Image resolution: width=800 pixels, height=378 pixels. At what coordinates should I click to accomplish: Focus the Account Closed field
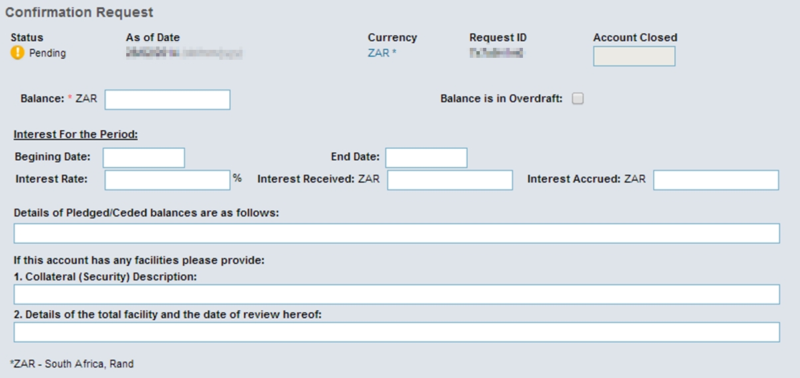click(x=635, y=56)
